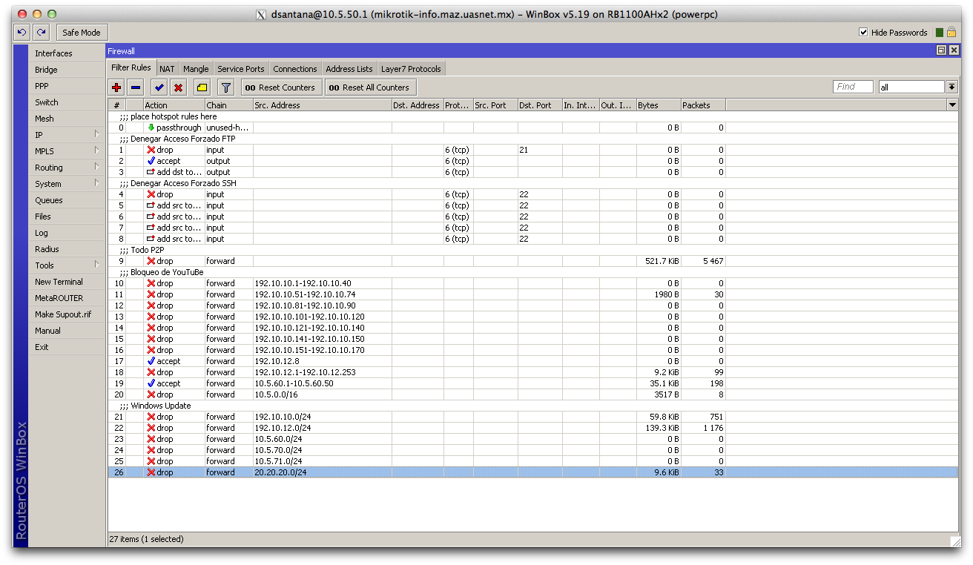Image resolution: width=973 pixels, height=565 pixels.
Task: Click the padlock icon at top right
Action: coord(951,32)
